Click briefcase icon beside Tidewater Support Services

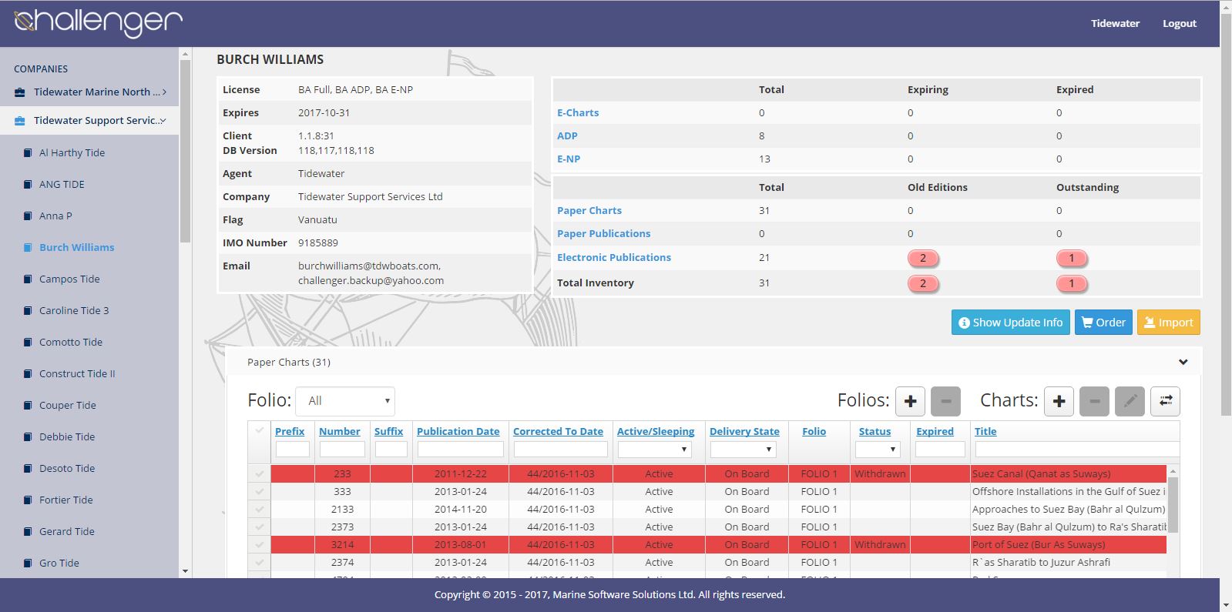tap(20, 121)
